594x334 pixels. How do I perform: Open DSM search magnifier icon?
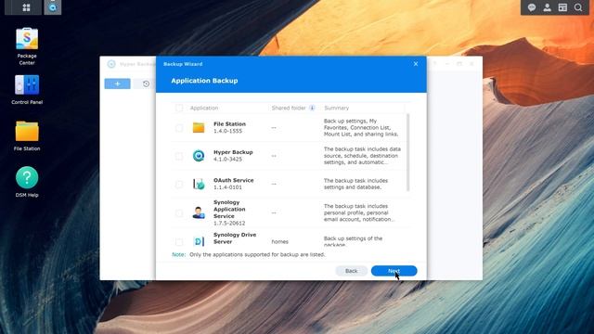click(578, 7)
